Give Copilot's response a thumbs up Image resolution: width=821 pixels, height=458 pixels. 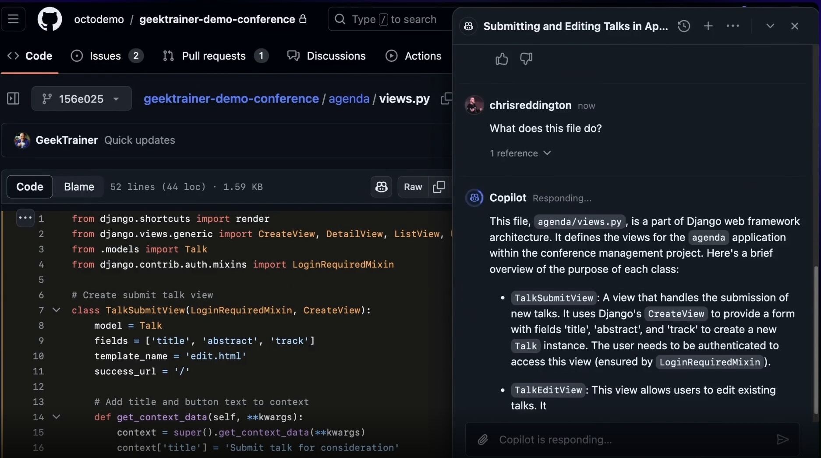pyautogui.click(x=501, y=58)
